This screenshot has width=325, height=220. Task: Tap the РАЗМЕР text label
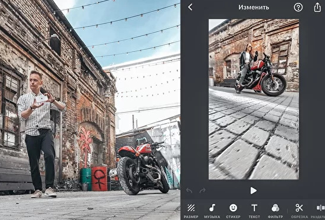tap(191, 217)
